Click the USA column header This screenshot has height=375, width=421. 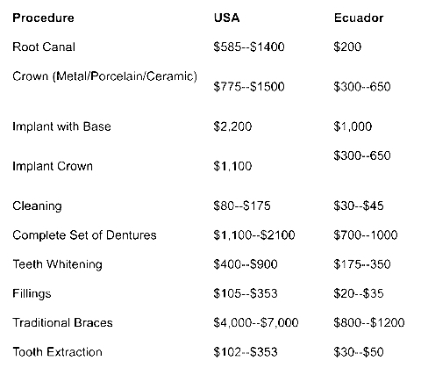coord(226,18)
